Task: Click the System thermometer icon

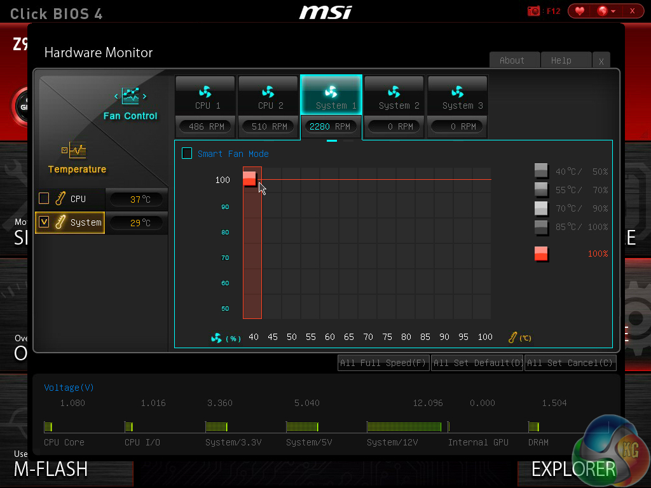Action: (x=60, y=222)
